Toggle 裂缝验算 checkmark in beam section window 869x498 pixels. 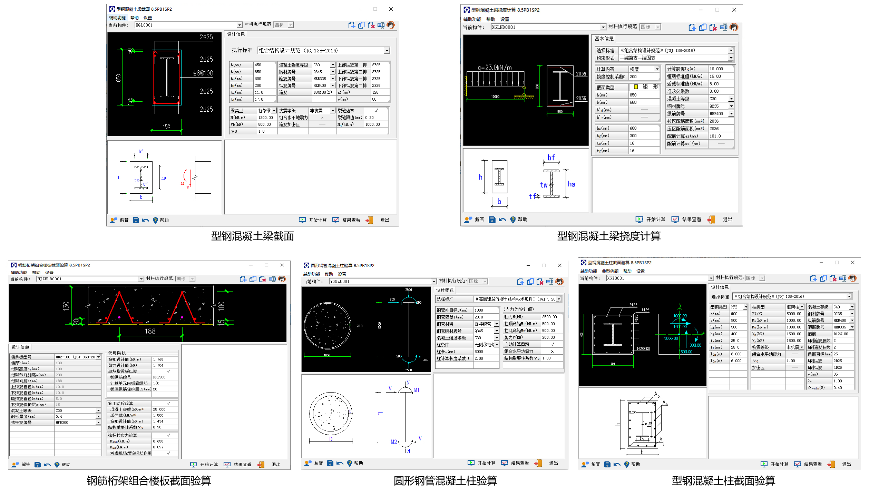pos(376,111)
